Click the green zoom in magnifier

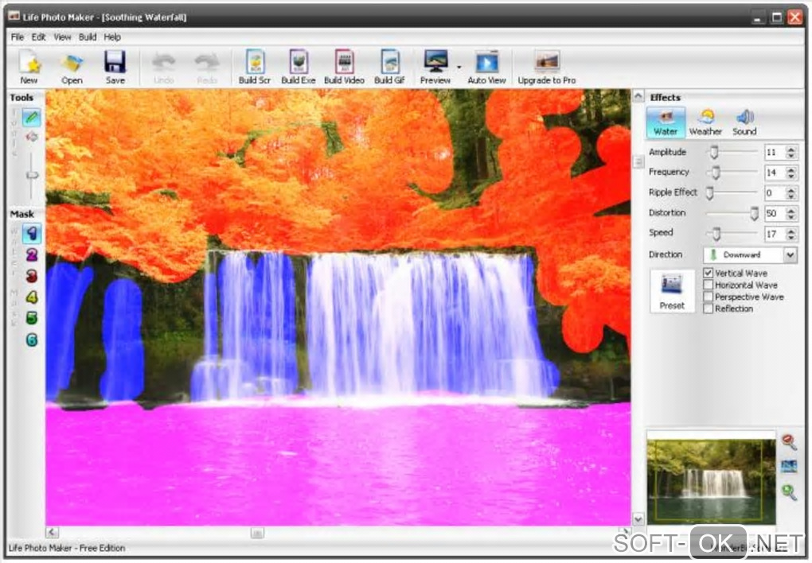click(789, 491)
